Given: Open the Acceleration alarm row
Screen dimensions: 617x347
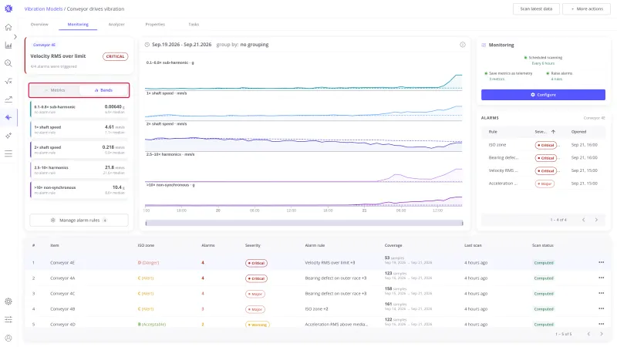Looking at the screenshot, I should point(543,184).
